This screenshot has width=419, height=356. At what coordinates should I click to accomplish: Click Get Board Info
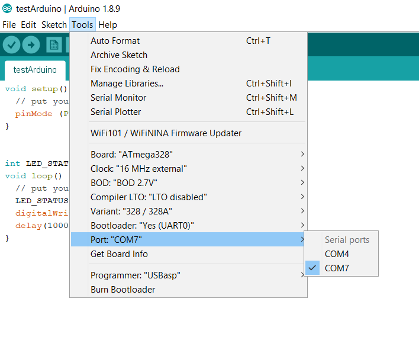tap(188, 254)
